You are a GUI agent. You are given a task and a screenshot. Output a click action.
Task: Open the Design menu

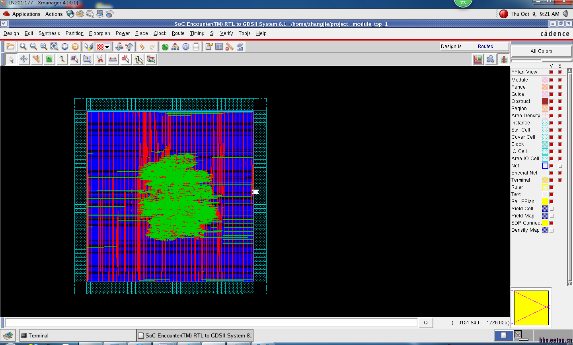pyautogui.click(x=11, y=33)
